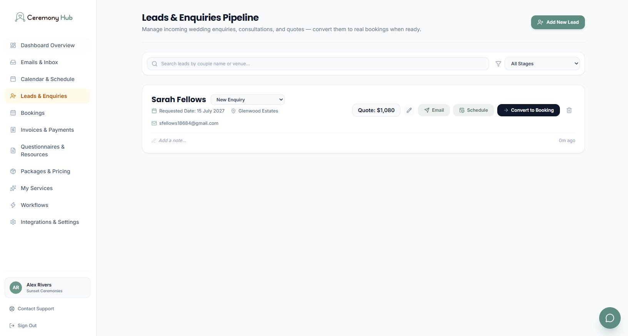
Task: Email Sarah Fellows via Email button
Action: 434,110
